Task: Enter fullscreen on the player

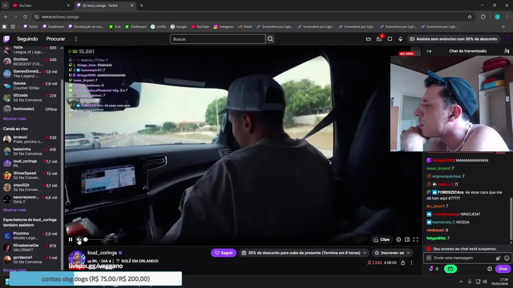Action: tap(416, 240)
